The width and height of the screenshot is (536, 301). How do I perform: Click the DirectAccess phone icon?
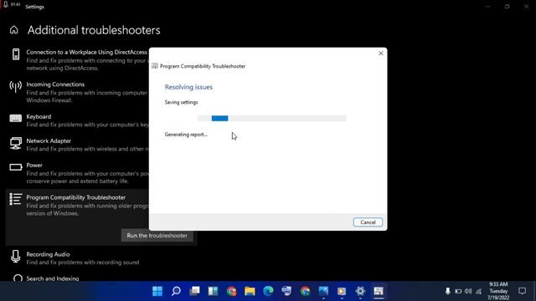tap(16, 54)
